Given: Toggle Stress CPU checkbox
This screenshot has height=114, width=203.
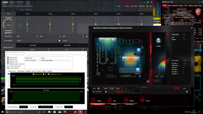Looking at the screenshot, I should [10, 58].
